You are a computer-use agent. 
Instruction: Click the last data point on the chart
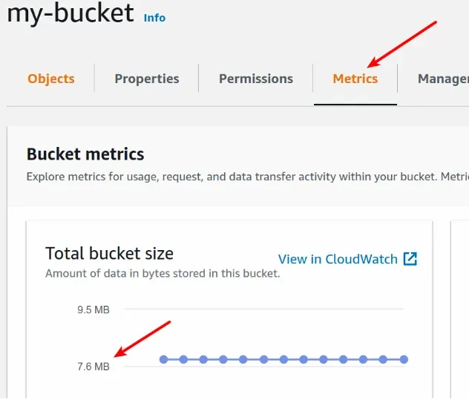click(404, 359)
